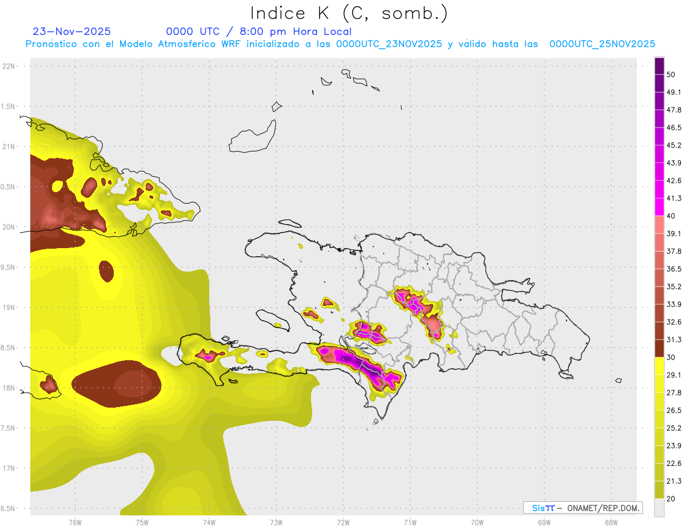Click the legend value '36.5'
686x530 pixels.
[x=674, y=269]
